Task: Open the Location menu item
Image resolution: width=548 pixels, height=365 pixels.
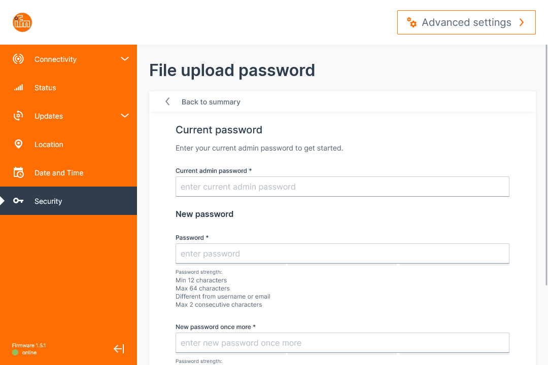Action: coord(49,144)
